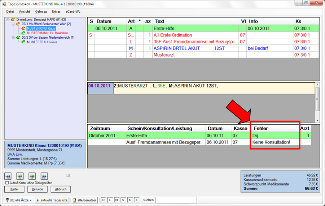Click the 06.10.2011 date cell in notes panel
325x206 pixels.
(100, 88)
